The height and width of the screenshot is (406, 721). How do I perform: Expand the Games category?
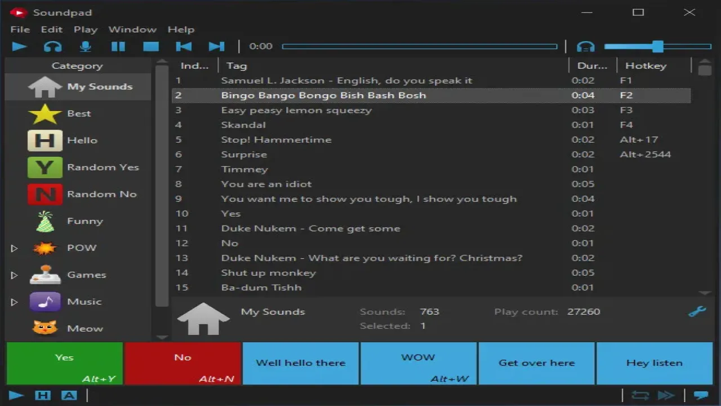(14, 275)
